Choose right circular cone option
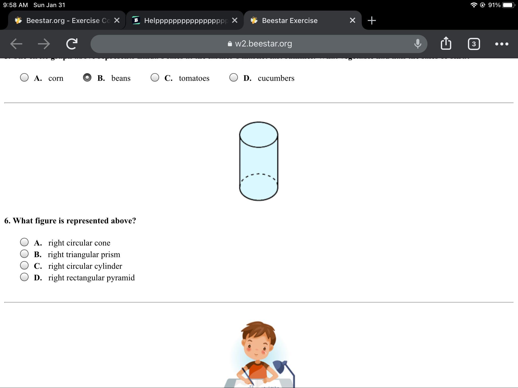This screenshot has width=518, height=388. (24, 242)
